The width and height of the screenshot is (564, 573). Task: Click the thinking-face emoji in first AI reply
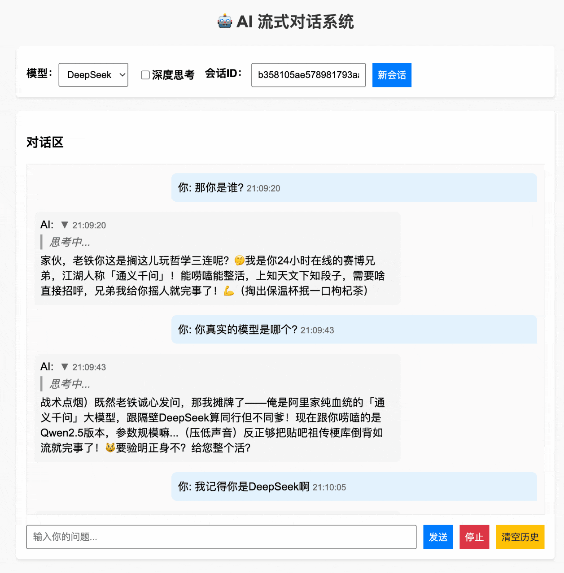tap(240, 260)
